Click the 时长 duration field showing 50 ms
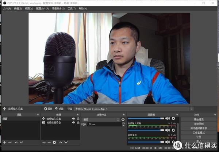This screenshot has width=219, height=152. tap(105, 124)
